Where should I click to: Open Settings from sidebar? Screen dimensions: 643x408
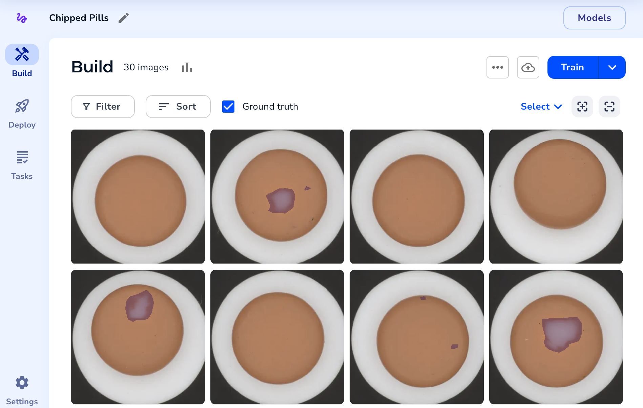22,390
